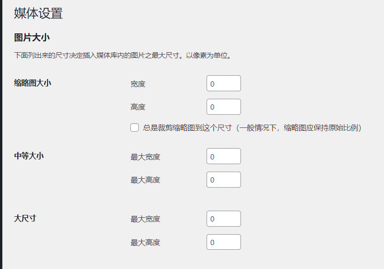Screen dimensions: 384x269
Task: Click the thumbnail width input field
Action: pos(224,83)
